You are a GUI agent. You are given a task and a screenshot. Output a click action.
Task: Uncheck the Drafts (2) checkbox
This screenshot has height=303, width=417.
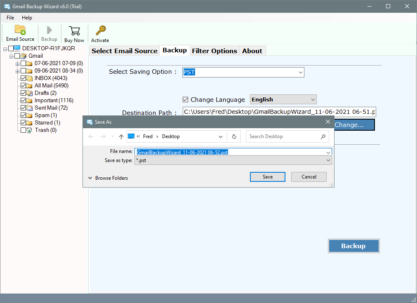[24, 93]
